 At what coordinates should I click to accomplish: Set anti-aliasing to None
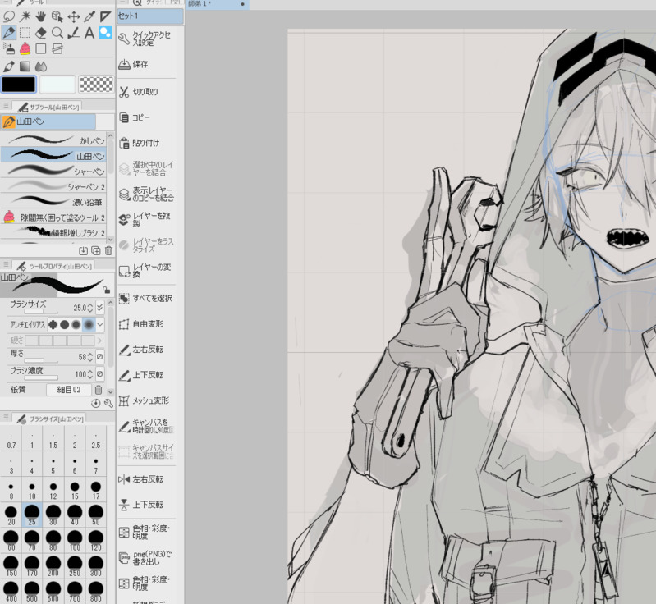[x=53, y=325]
